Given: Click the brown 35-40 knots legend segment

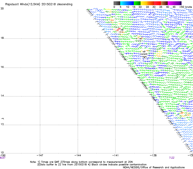Looking at the screenshot, I should (x=164, y=3).
